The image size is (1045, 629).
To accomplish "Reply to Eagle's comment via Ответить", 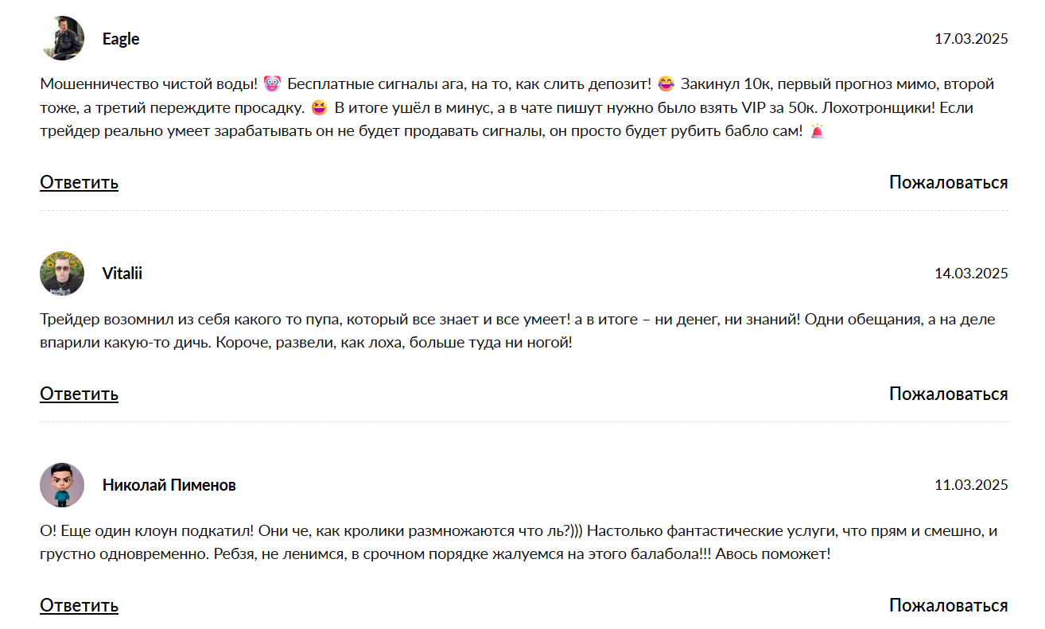I will [79, 182].
